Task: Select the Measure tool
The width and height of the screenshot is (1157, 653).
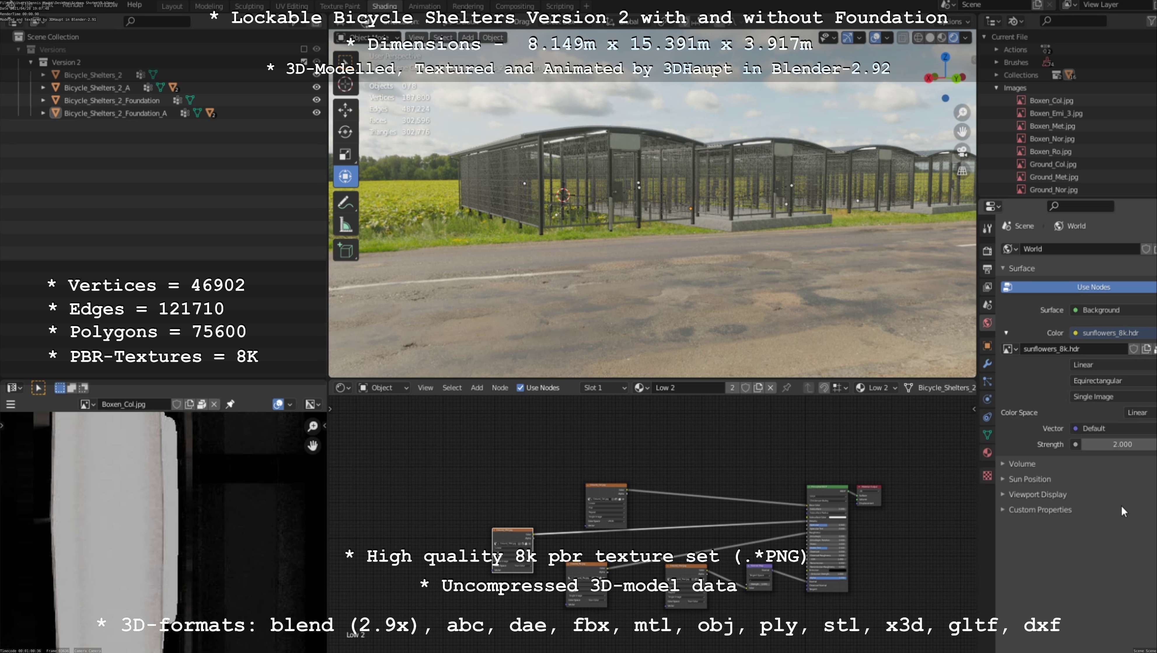Action: [345, 225]
